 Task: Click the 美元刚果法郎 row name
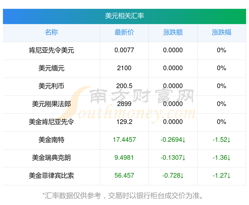pyautogui.click(x=51, y=104)
